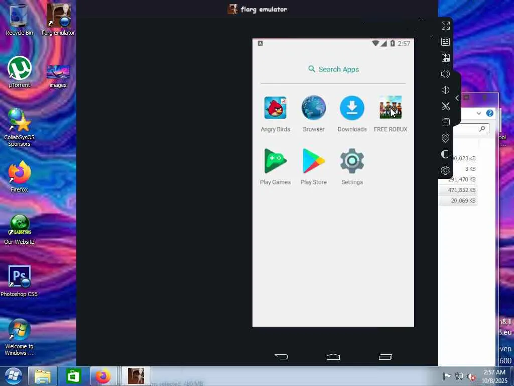Click the Search Apps field
This screenshot has height=386, width=514.
click(333, 69)
